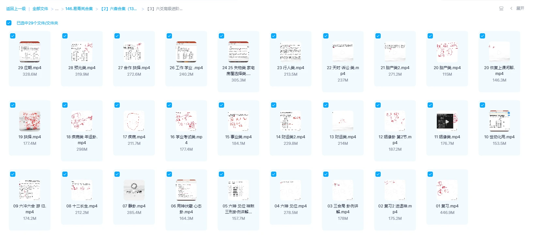Open the 21 胎产类2.mp4 thumbnail
Screen dimensions: 533x242
395,52
